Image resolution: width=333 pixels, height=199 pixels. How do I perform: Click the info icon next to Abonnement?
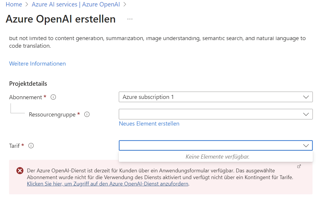(53, 97)
